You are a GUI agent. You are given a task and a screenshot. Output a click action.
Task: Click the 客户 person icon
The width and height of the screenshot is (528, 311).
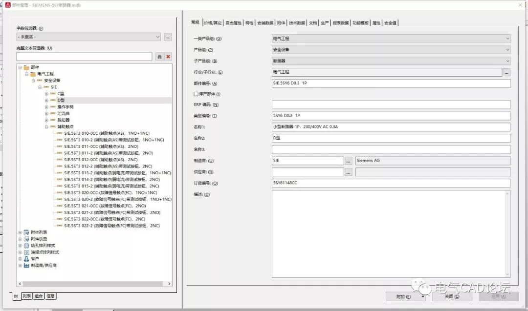pos(26,259)
